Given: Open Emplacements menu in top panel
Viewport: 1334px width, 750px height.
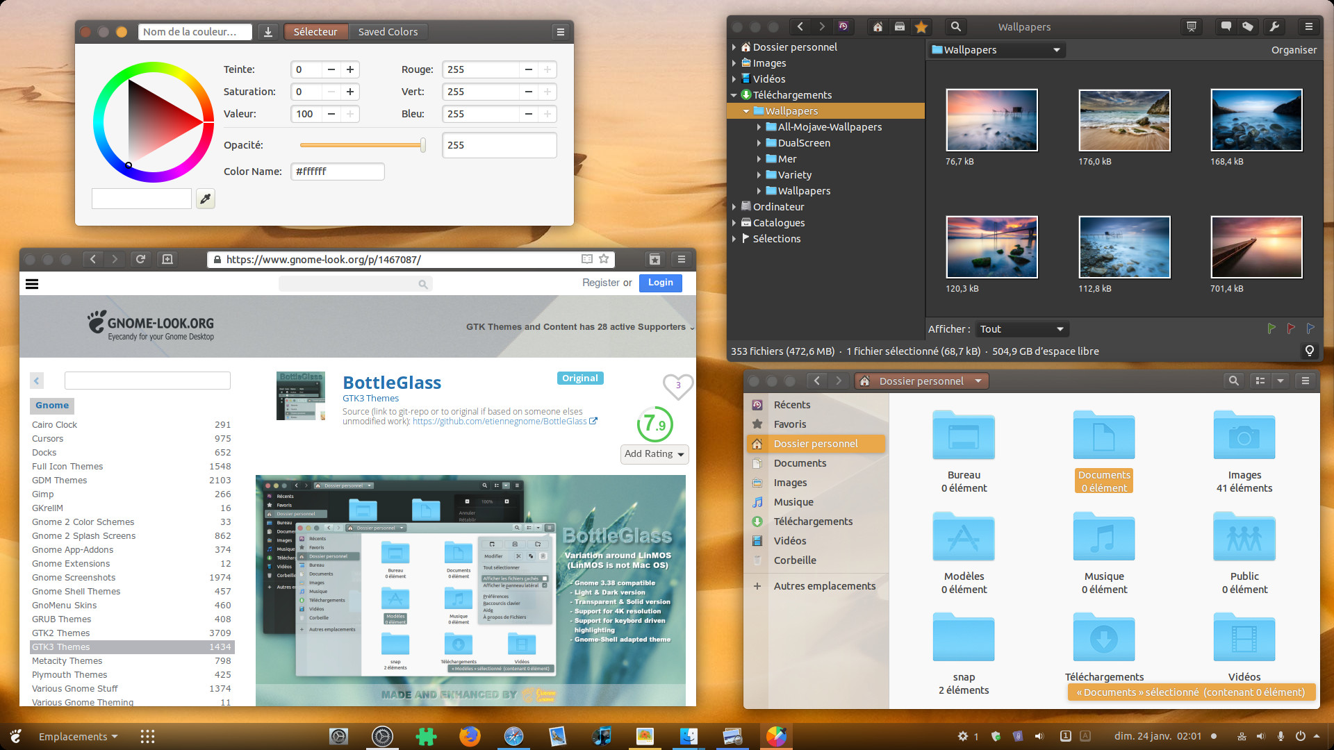Looking at the screenshot, I should (x=78, y=737).
